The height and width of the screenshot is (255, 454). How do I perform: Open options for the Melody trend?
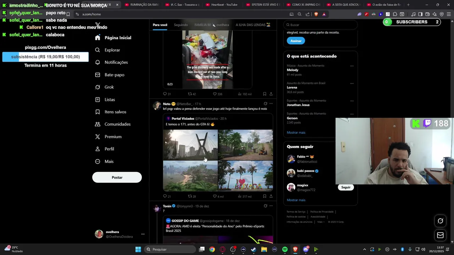tap(352, 66)
